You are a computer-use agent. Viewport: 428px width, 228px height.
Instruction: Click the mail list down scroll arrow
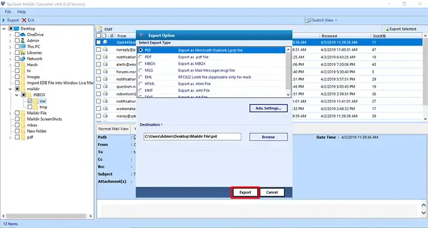(x=425, y=119)
